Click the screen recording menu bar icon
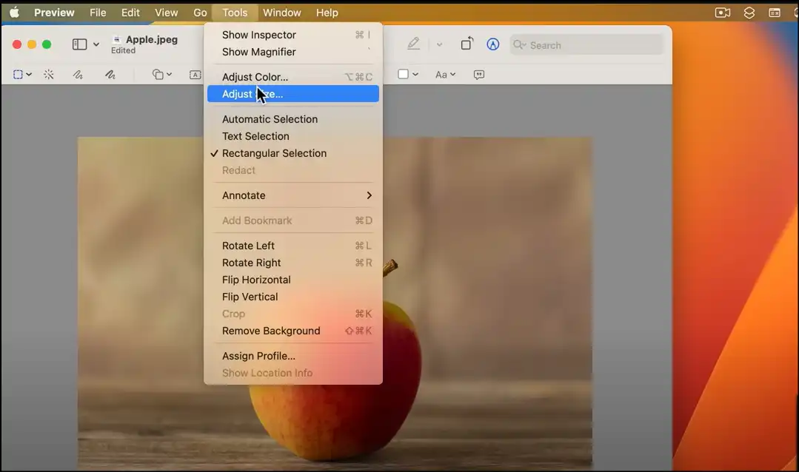Screen dimensions: 799x472 pos(723,13)
